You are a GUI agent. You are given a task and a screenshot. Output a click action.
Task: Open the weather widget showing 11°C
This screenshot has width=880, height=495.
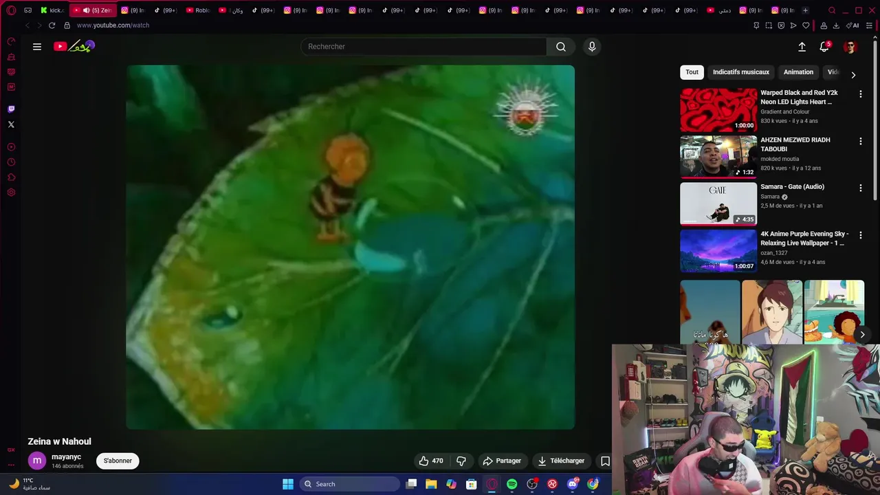(30, 484)
